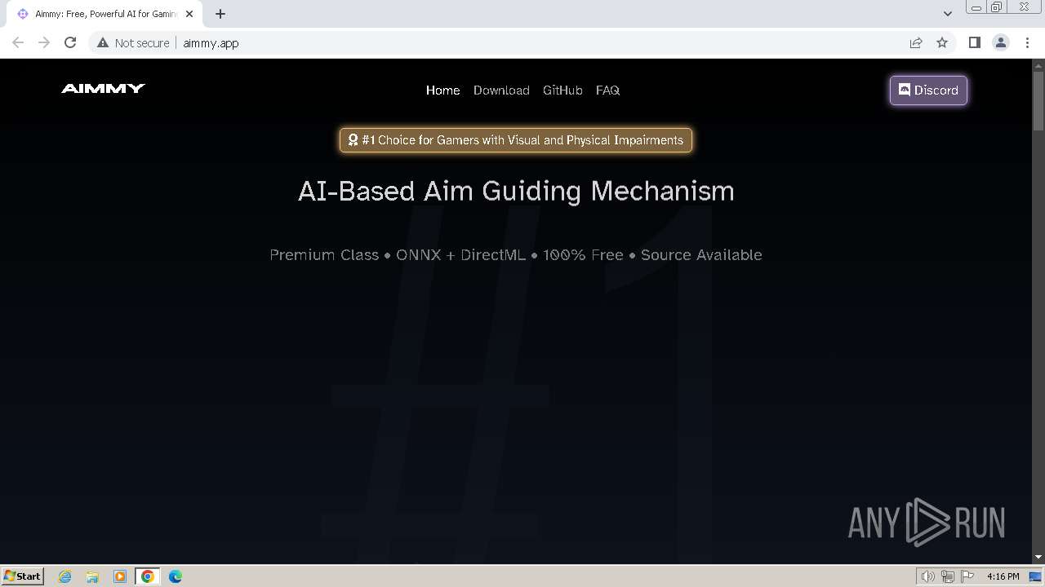Click the page vertical scrollbar thumb
This screenshot has width=1045, height=587.
coord(1038,101)
